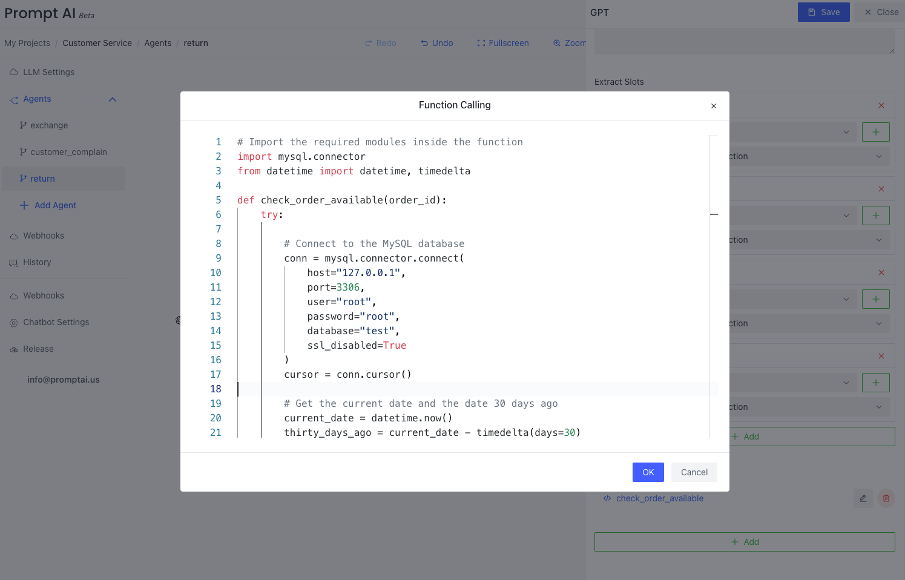The image size is (905, 580).
Task: Click info@promptai.us account label
Action: pyautogui.click(x=63, y=380)
